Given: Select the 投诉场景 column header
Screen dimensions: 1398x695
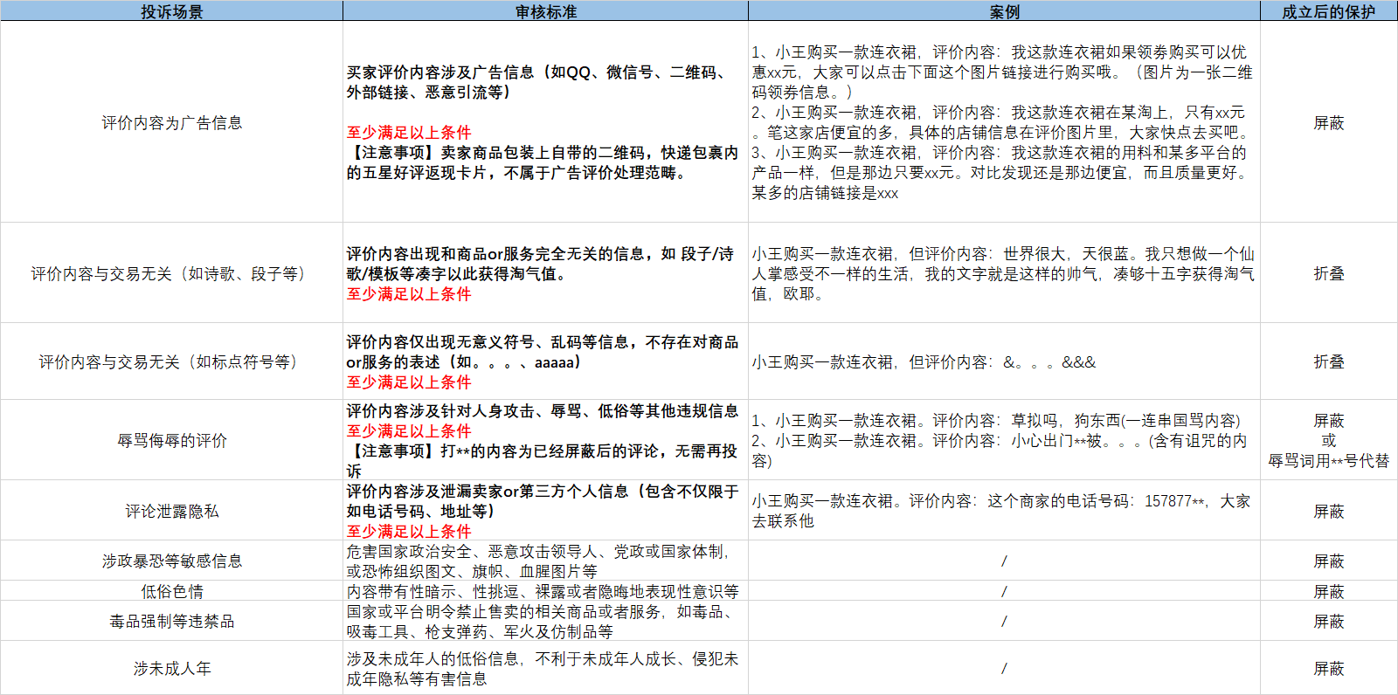Looking at the screenshot, I should click(x=171, y=11).
